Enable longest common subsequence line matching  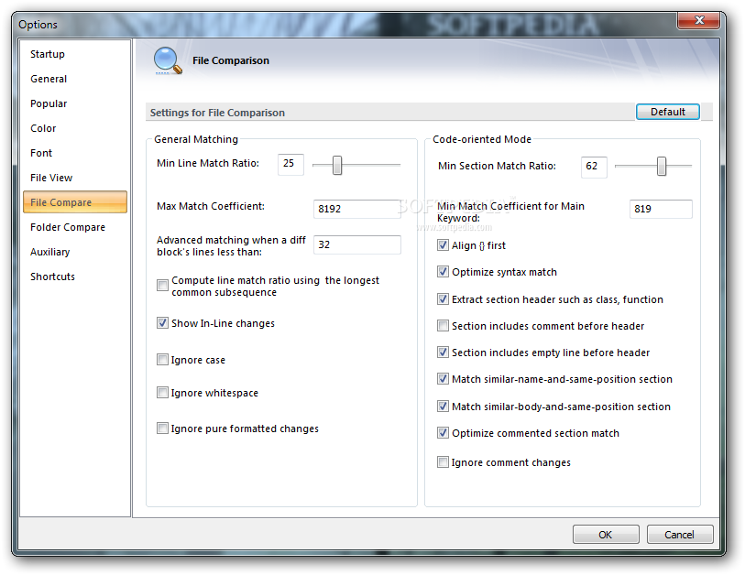pos(162,286)
